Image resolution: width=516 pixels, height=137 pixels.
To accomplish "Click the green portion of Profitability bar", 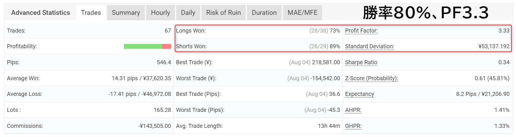I will coord(143,46).
